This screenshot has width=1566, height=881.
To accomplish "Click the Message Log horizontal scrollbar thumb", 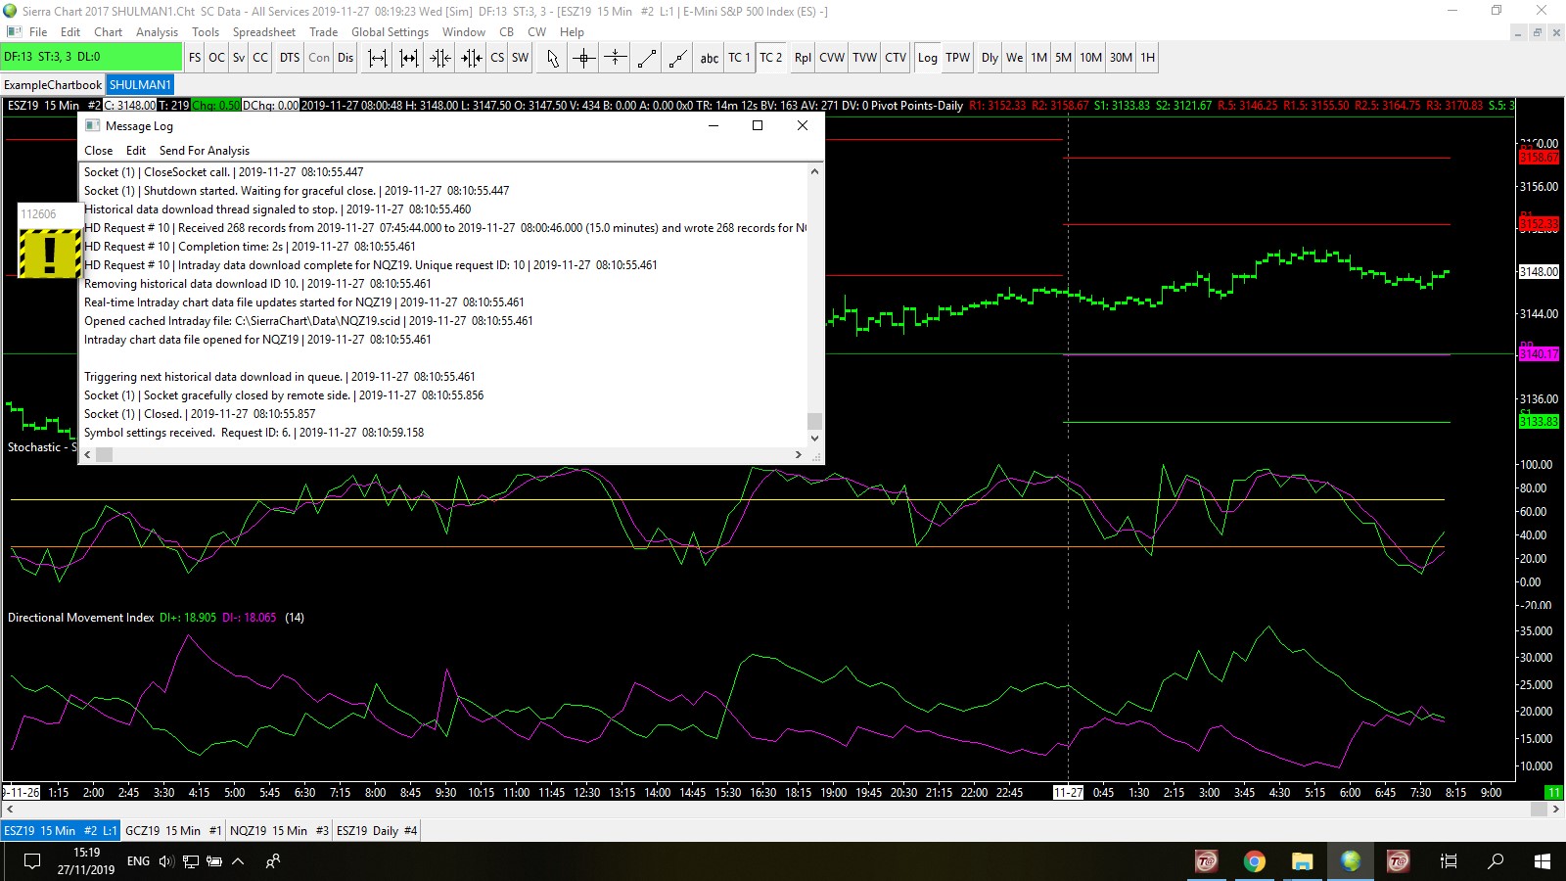I will tap(104, 455).
